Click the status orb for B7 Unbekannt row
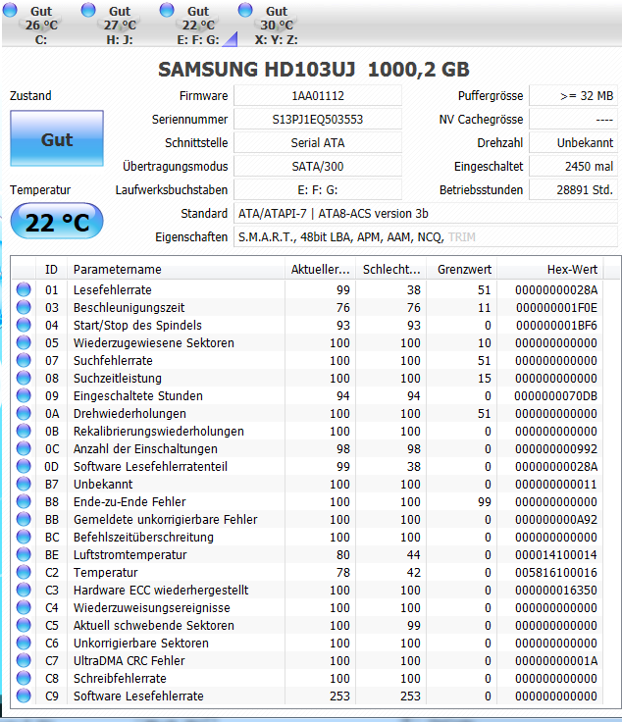The image size is (622, 722). [24, 484]
